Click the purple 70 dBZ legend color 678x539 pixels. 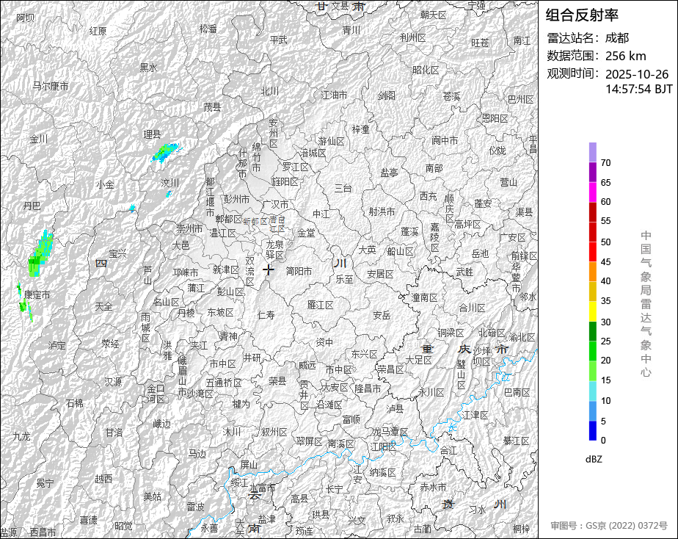click(593, 172)
